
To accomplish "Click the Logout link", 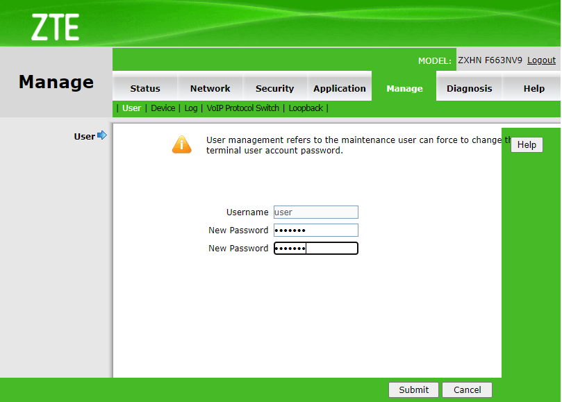I will click(x=541, y=60).
